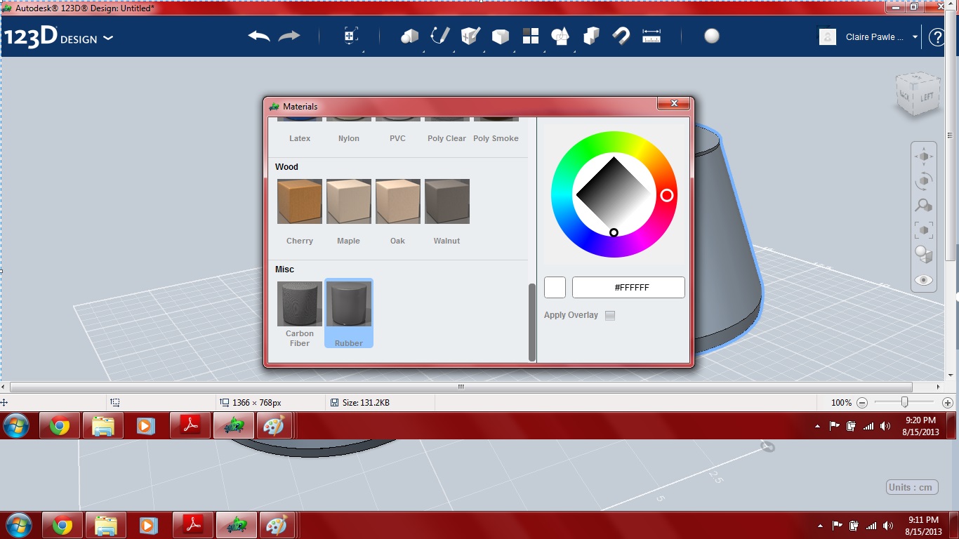This screenshot has height=539, width=959.
Task: Click the #FFFFFF hex color field
Action: click(628, 288)
